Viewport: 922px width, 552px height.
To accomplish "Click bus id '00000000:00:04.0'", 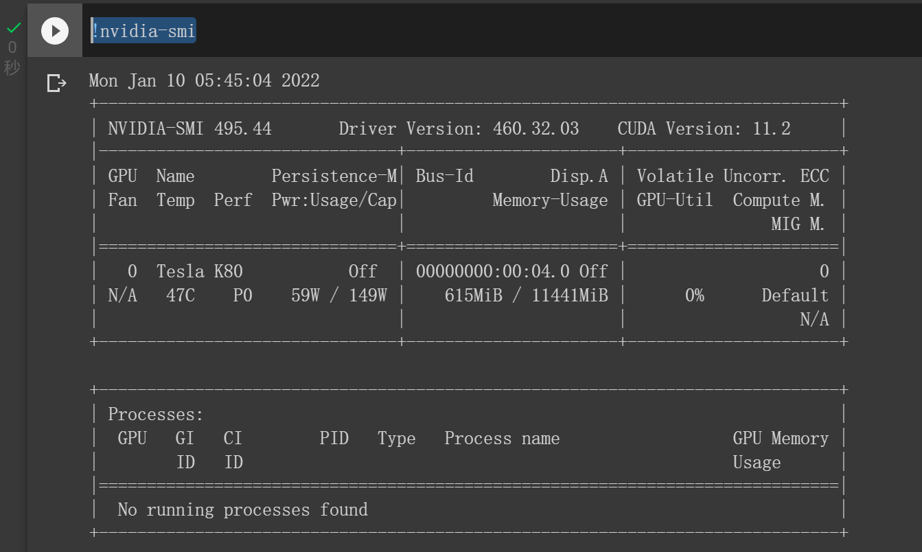I will [492, 271].
